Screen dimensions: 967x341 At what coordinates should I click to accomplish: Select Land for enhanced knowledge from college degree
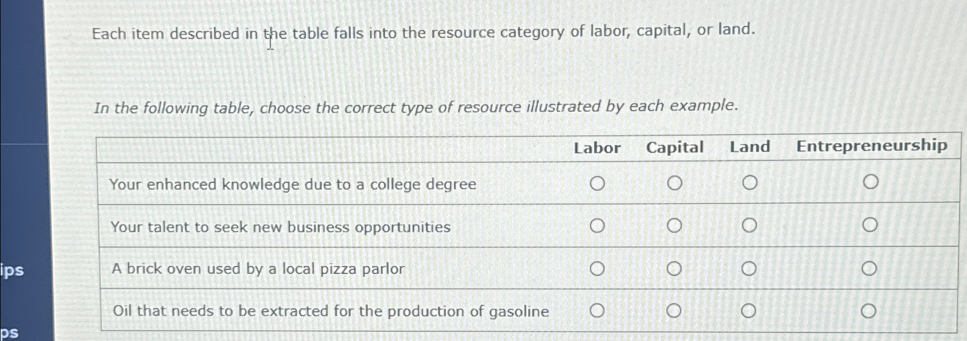(x=751, y=183)
